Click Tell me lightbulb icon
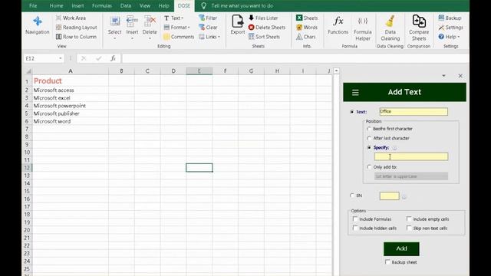491x276 pixels. pyautogui.click(x=203, y=5)
